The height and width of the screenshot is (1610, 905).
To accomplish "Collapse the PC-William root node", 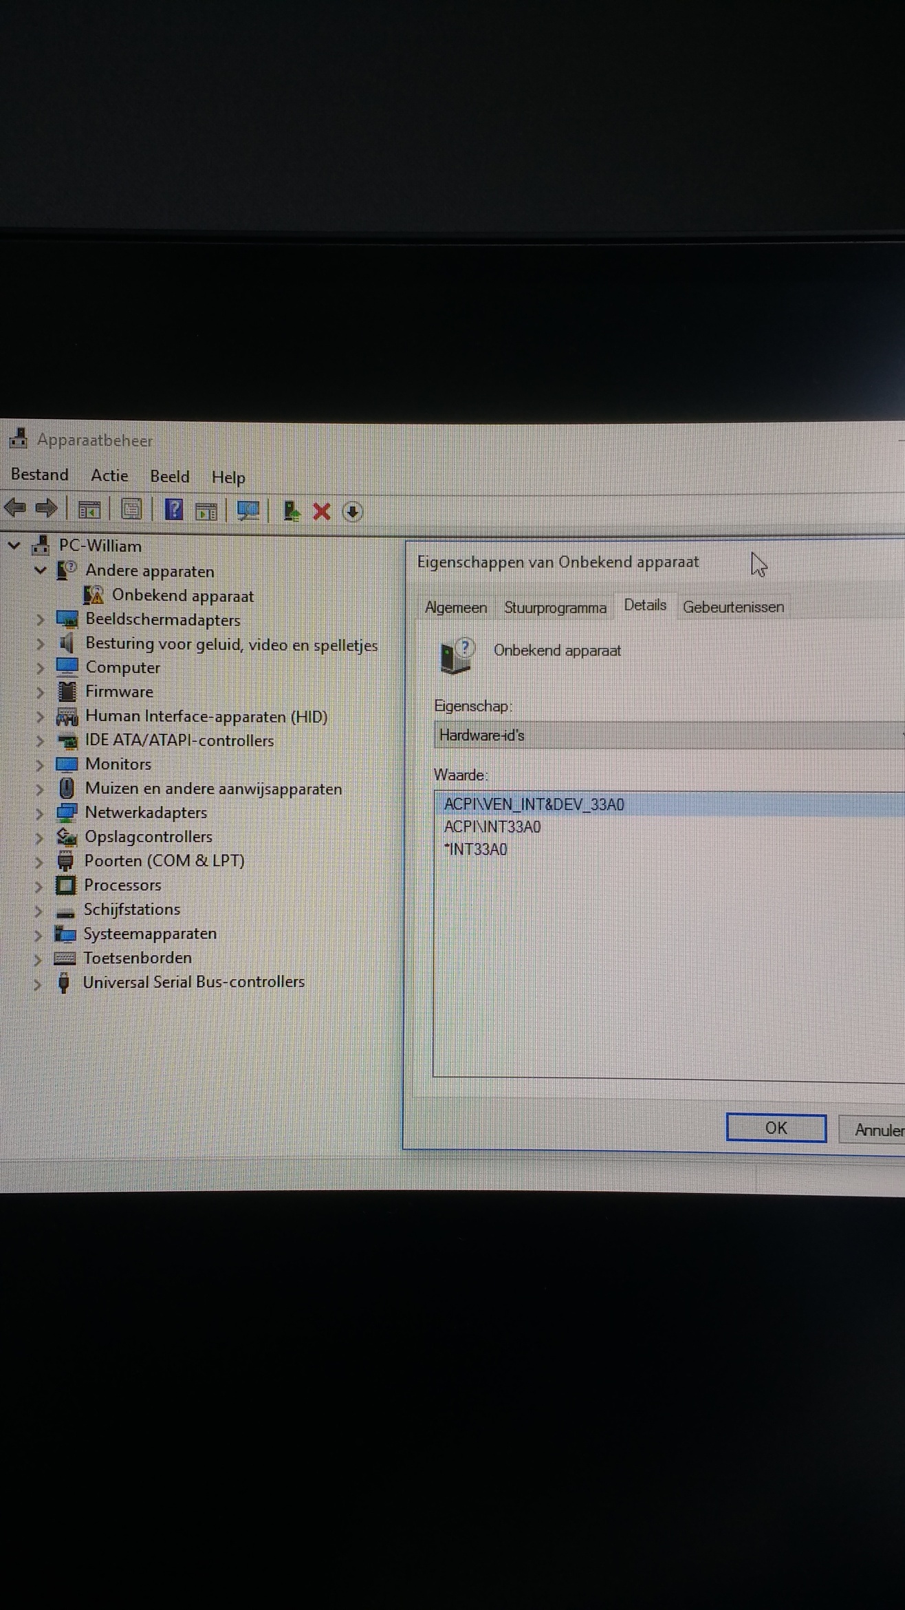I will coord(14,546).
